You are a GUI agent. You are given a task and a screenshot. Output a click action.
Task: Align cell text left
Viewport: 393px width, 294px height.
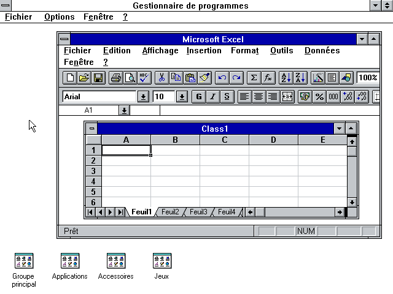(244, 97)
